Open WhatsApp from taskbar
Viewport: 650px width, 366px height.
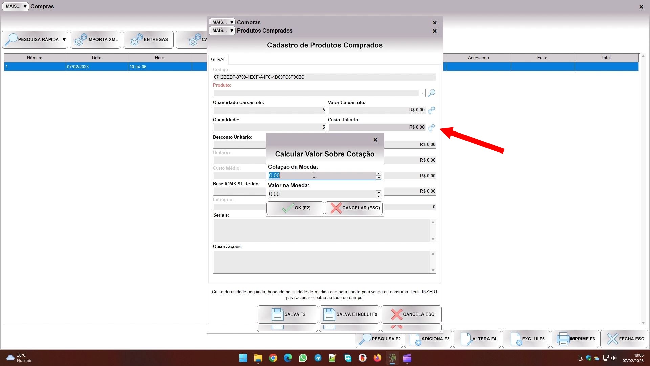pyautogui.click(x=303, y=358)
